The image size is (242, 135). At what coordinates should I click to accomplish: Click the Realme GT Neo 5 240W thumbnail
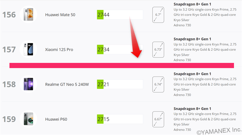point(28,84)
